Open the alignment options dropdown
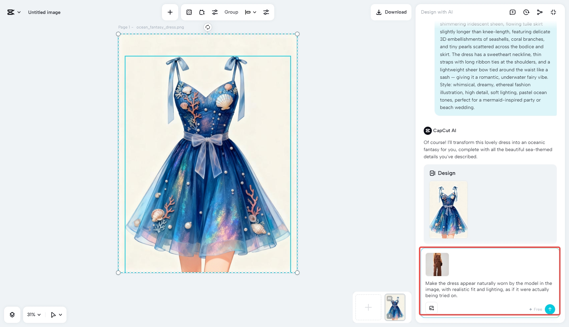This screenshot has height=327, width=569. pos(251,12)
